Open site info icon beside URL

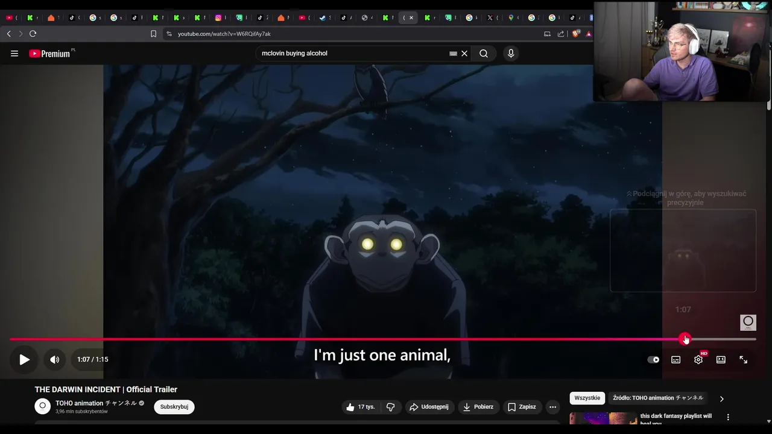(169, 34)
